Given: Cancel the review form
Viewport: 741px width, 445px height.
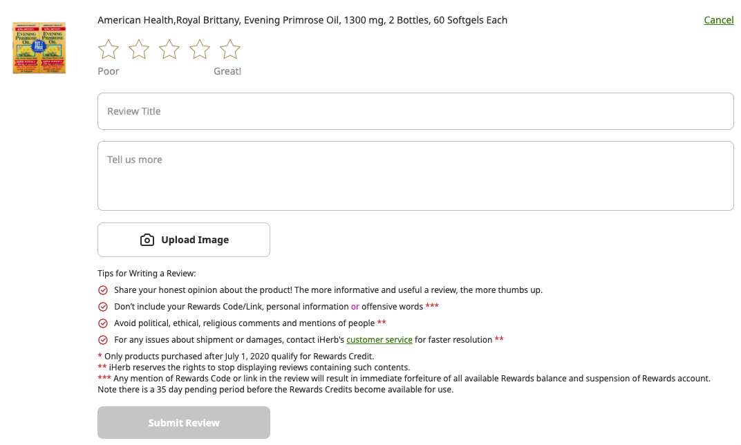Looking at the screenshot, I should (718, 20).
